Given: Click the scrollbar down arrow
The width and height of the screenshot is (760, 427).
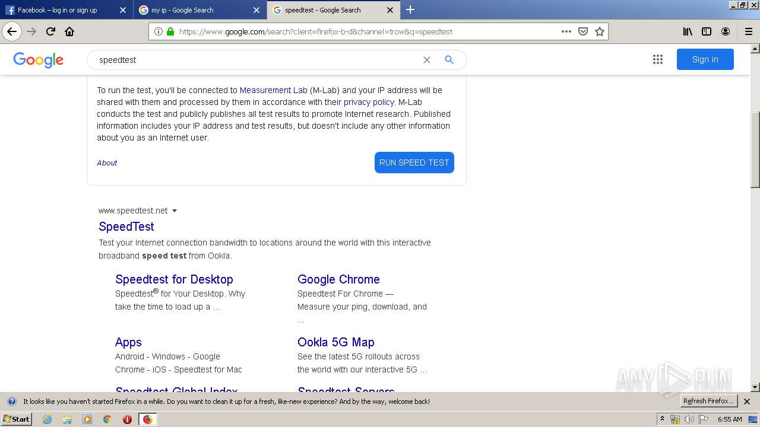Looking at the screenshot, I should [x=755, y=387].
